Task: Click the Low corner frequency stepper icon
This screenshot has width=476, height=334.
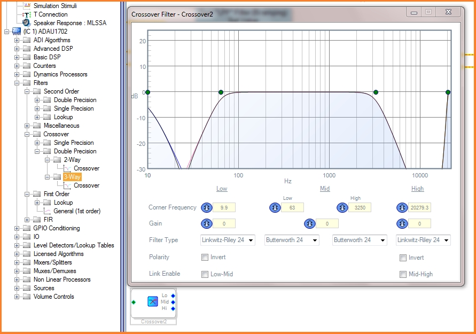Action: (206, 207)
